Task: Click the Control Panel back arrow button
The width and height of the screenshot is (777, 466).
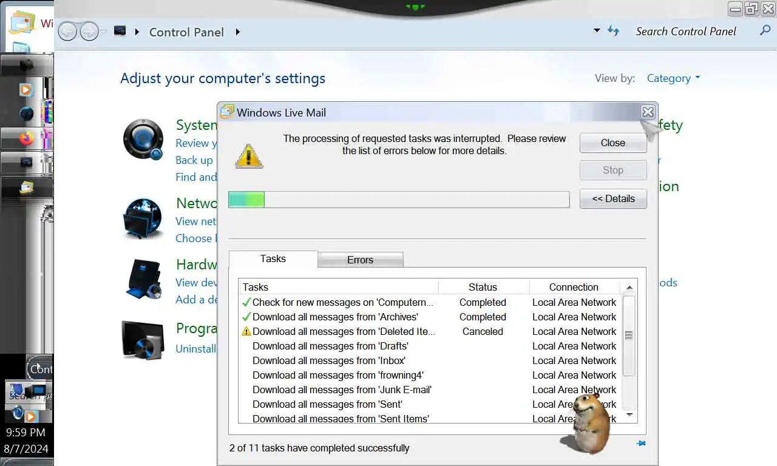Action: pyautogui.click(x=67, y=32)
